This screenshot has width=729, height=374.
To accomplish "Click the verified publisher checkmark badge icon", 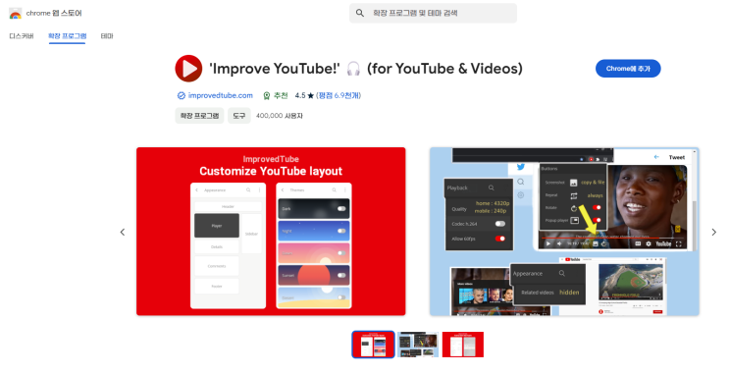I will (182, 95).
